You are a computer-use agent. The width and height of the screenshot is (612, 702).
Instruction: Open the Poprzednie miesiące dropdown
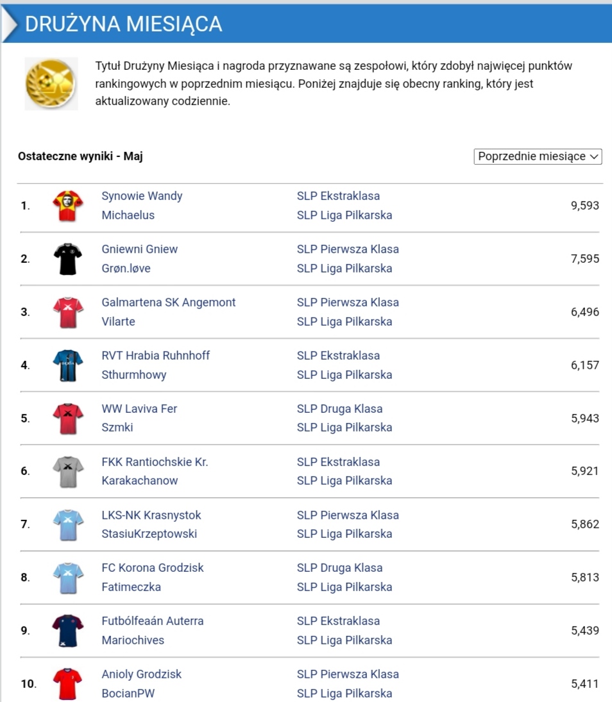[x=538, y=156]
